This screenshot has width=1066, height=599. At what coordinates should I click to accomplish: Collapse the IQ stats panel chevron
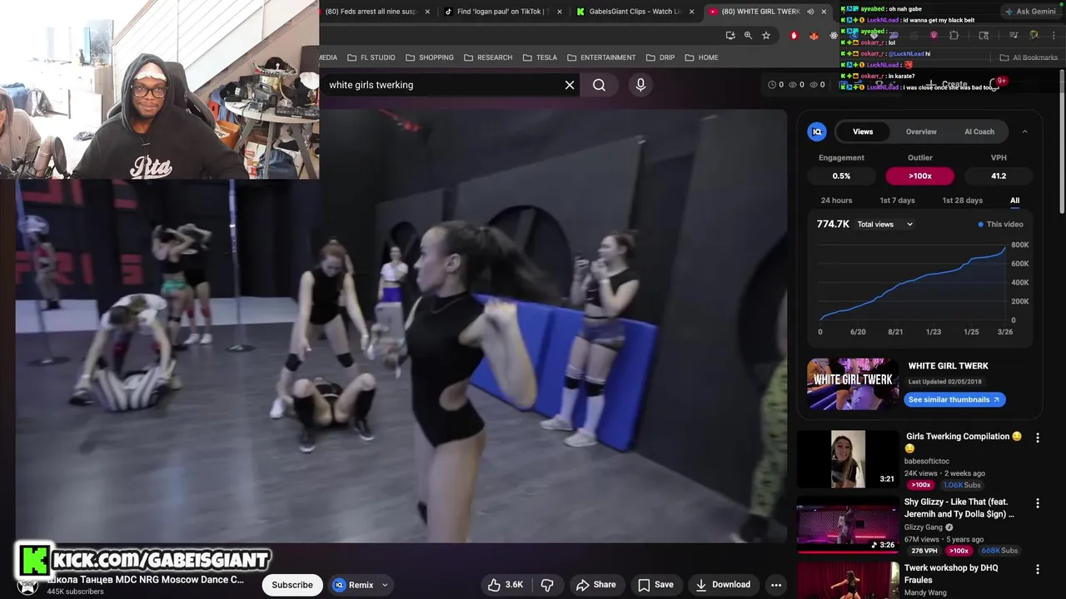[1024, 131]
